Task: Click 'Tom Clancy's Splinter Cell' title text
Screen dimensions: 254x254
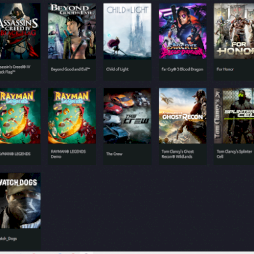Action: pos(234,154)
